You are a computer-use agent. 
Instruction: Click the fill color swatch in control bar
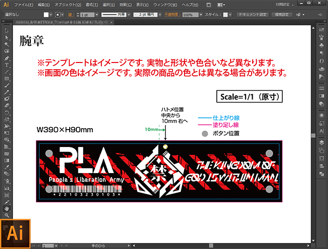[46, 15]
